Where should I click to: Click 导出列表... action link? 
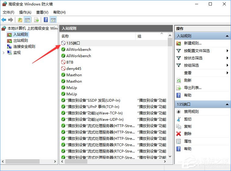[193, 88]
